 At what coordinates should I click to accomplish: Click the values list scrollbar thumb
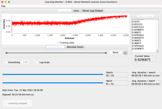click(157, 51)
